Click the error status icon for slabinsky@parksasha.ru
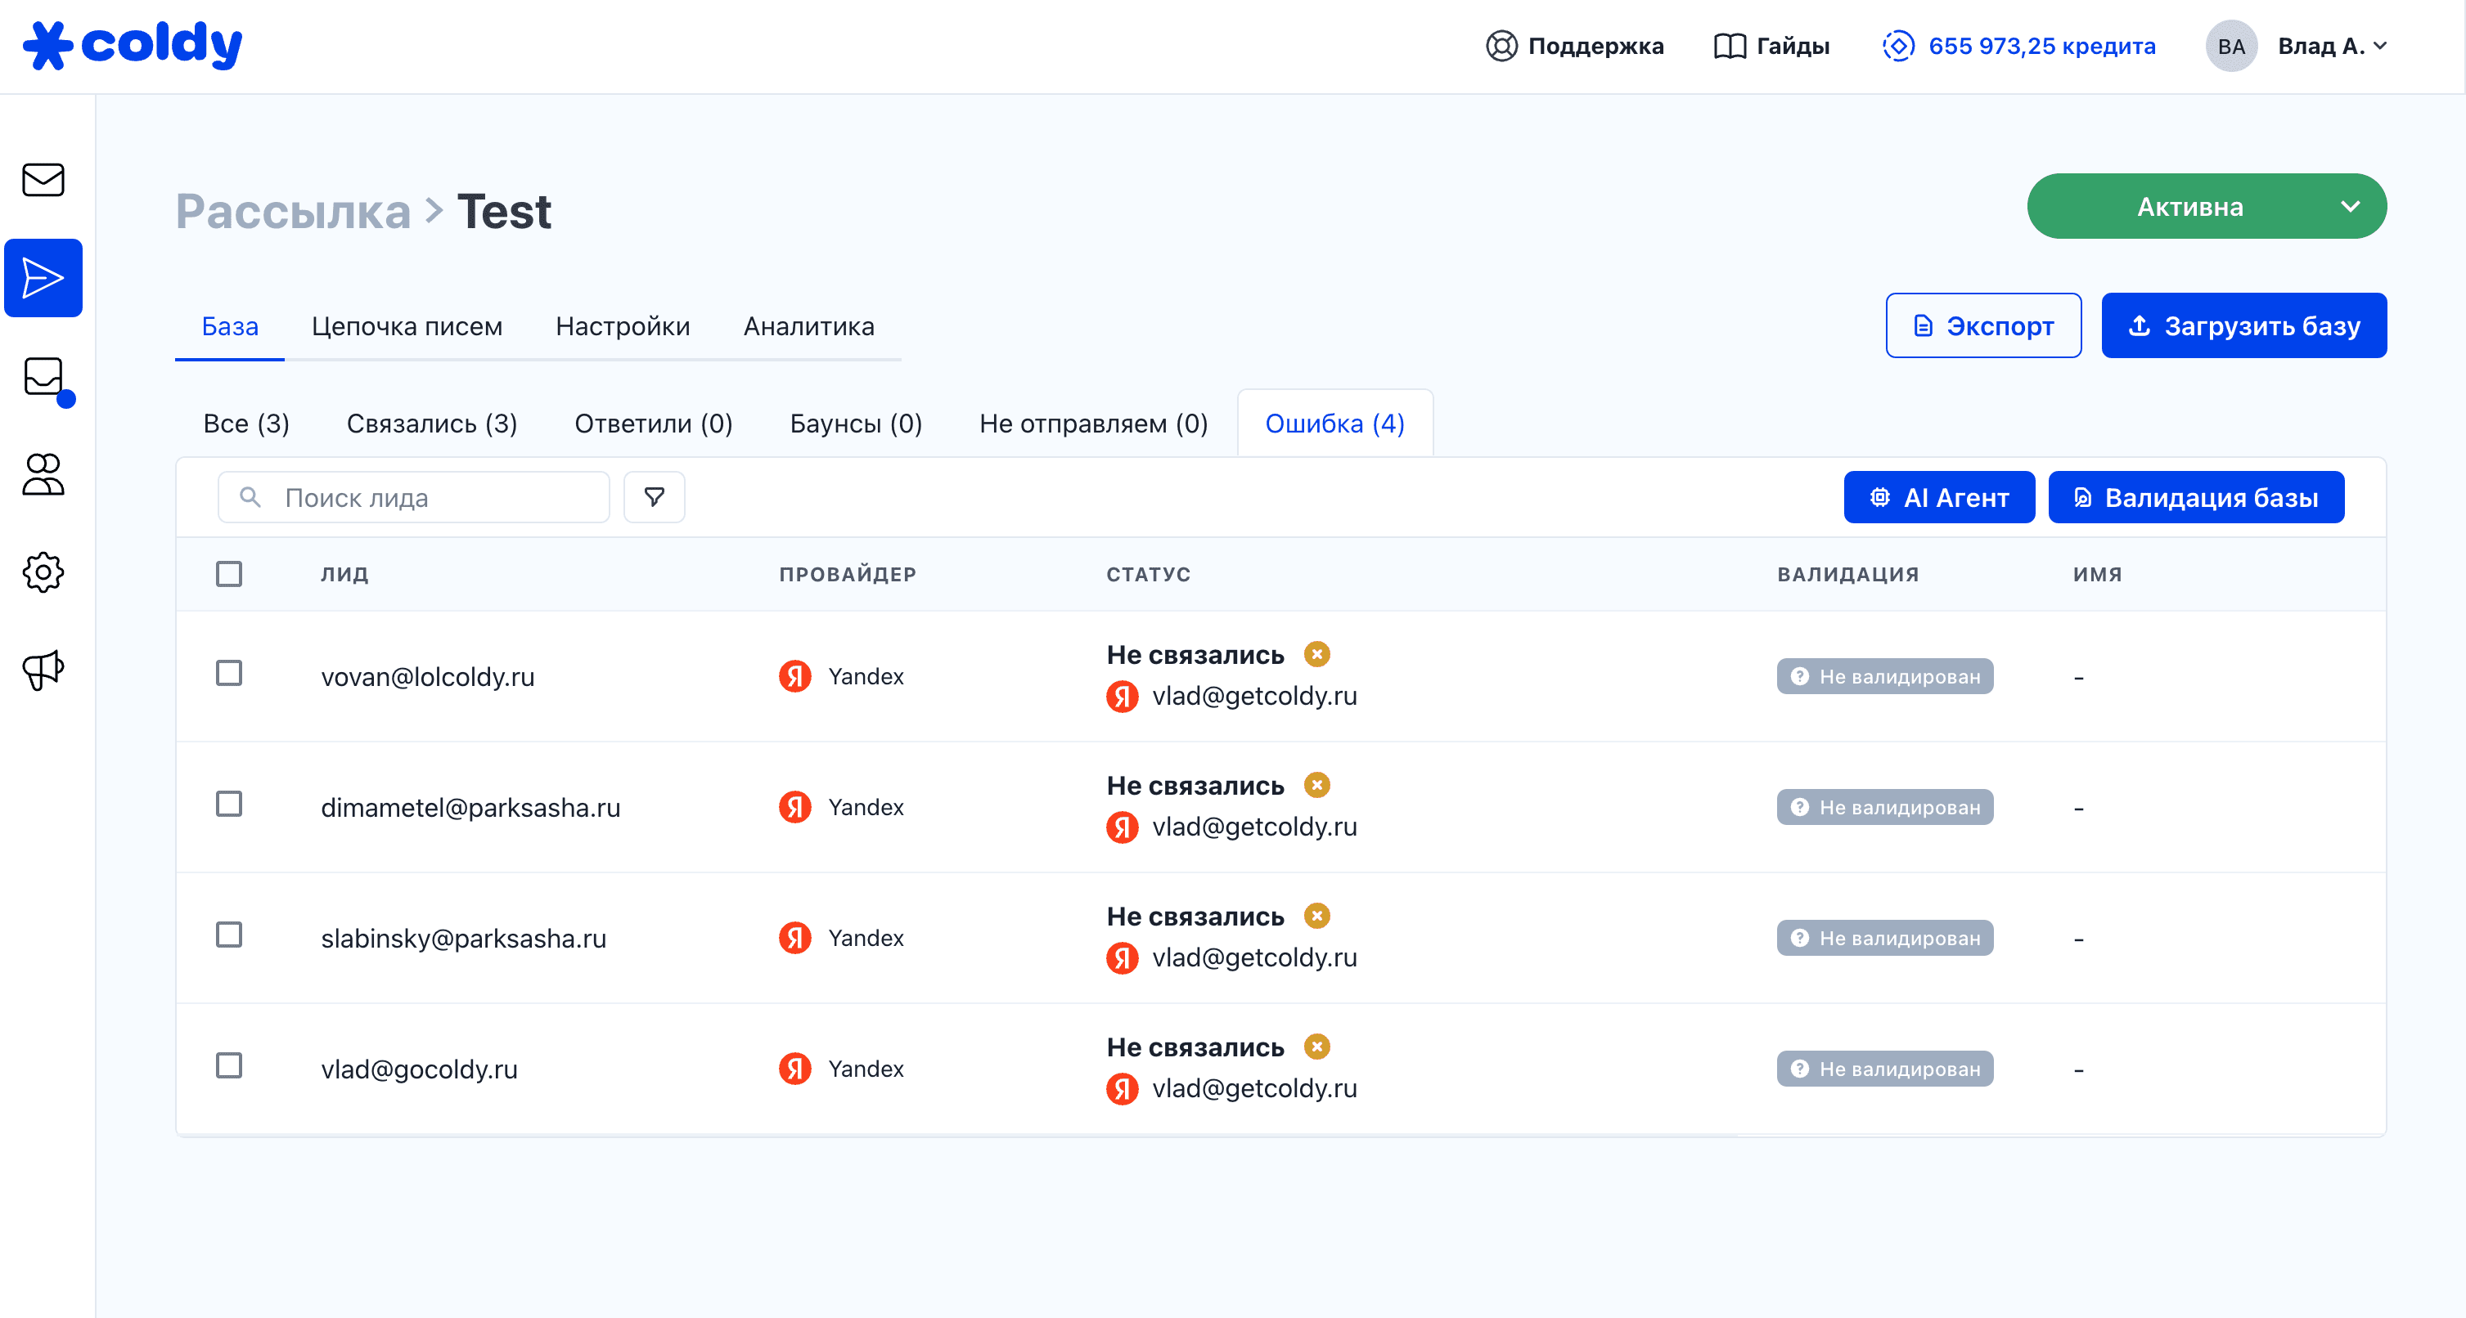This screenshot has height=1318, width=2466. pos(1317,917)
